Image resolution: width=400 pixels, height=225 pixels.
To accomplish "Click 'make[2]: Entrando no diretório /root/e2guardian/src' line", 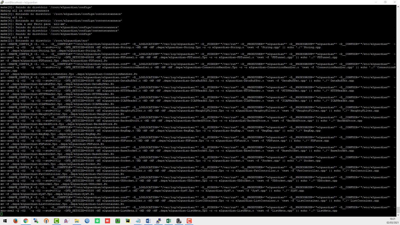I will coord(45,41).
